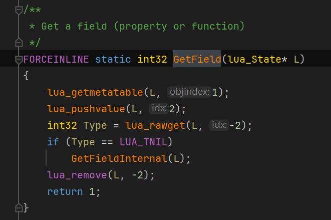Click the idx hint in the lua_rawget call

[x=219, y=125]
